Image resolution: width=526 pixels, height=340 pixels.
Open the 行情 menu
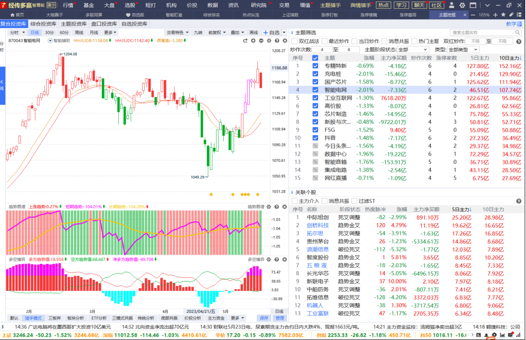[68, 5]
